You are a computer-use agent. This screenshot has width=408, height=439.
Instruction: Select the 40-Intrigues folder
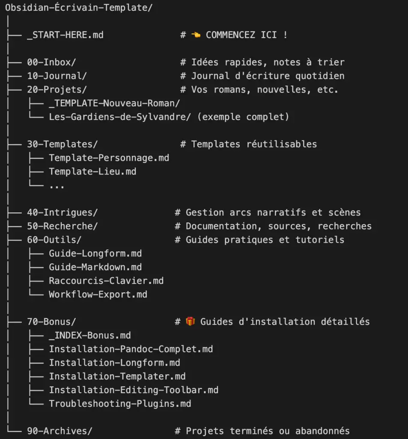pos(62,212)
